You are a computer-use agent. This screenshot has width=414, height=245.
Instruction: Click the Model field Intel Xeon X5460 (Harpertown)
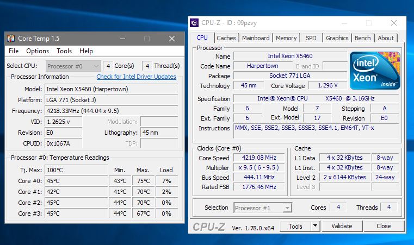coord(111,89)
